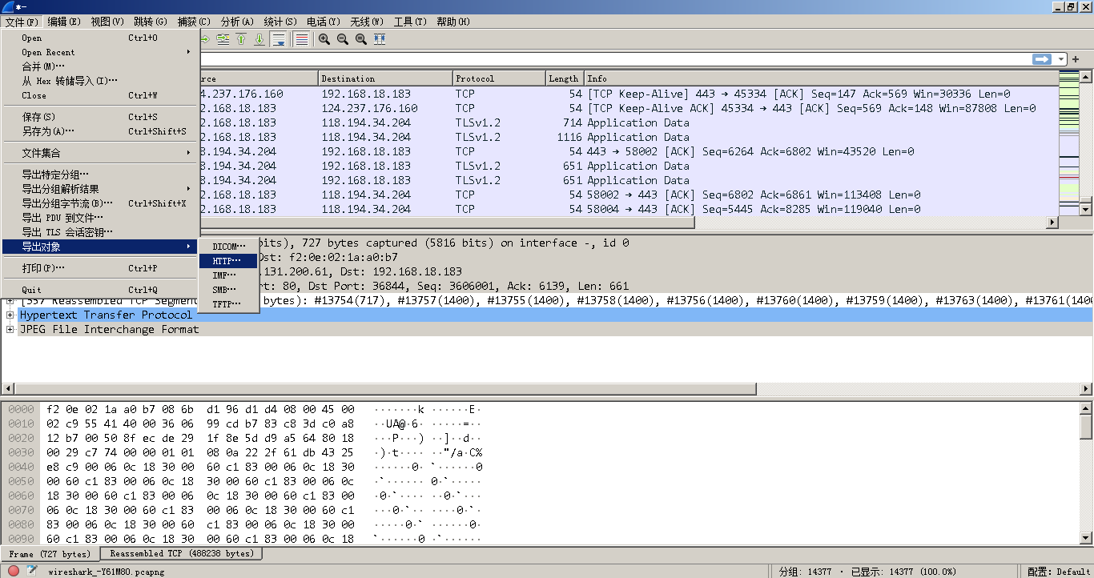Open the 导出分组解析结果 submenu
Viewport: 1094px width, 578px height.
pyautogui.click(x=100, y=189)
